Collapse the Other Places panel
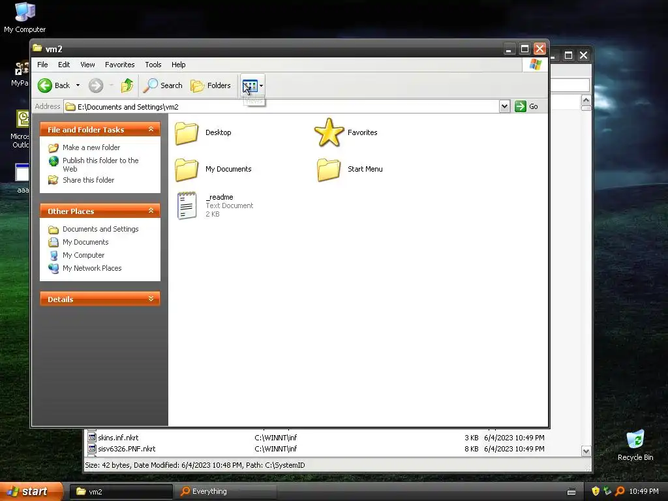Screen dimensions: 668x501 (151, 211)
